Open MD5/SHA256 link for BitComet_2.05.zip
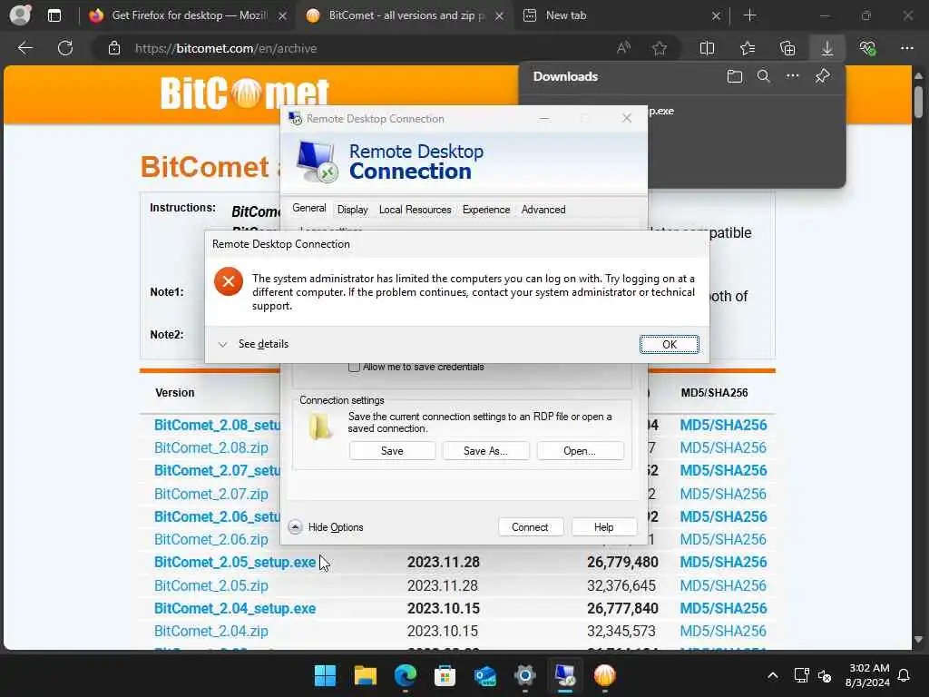This screenshot has height=697, width=929. [723, 585]
